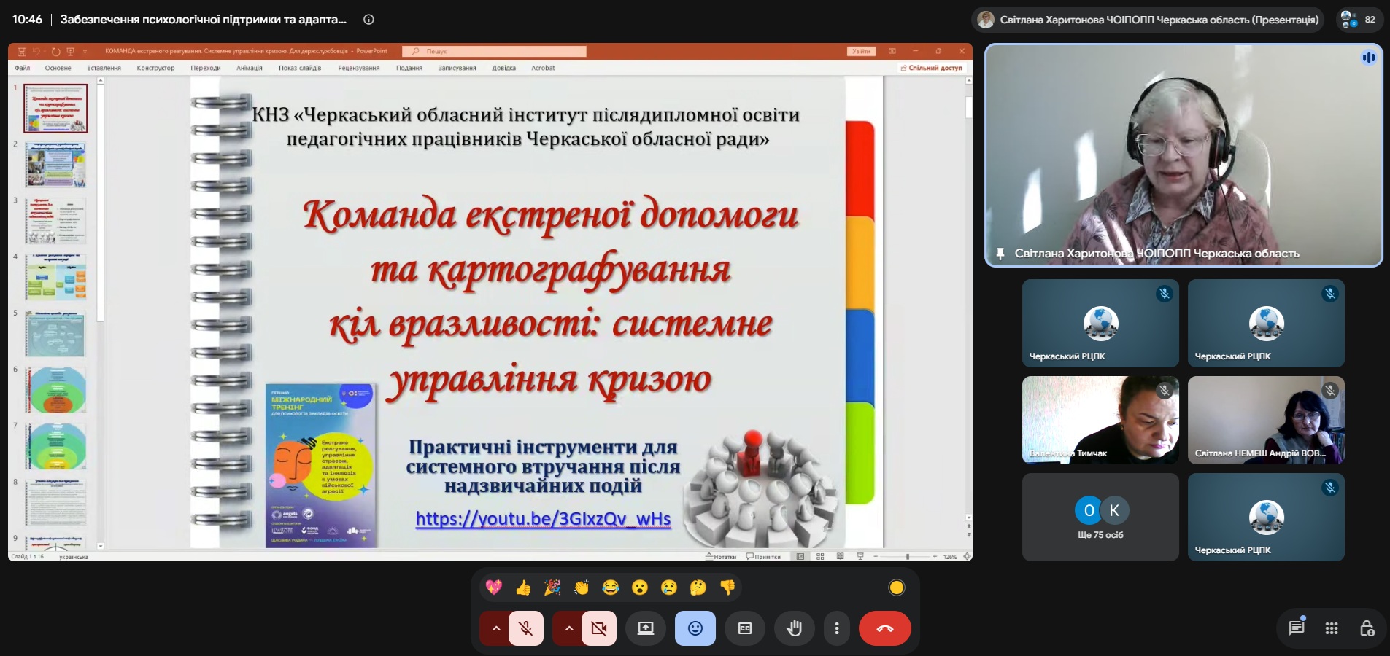Viewport: 1390px width, 656px height.
Task: Start slideshow from PowerPoint status bar
Action: 860,556
